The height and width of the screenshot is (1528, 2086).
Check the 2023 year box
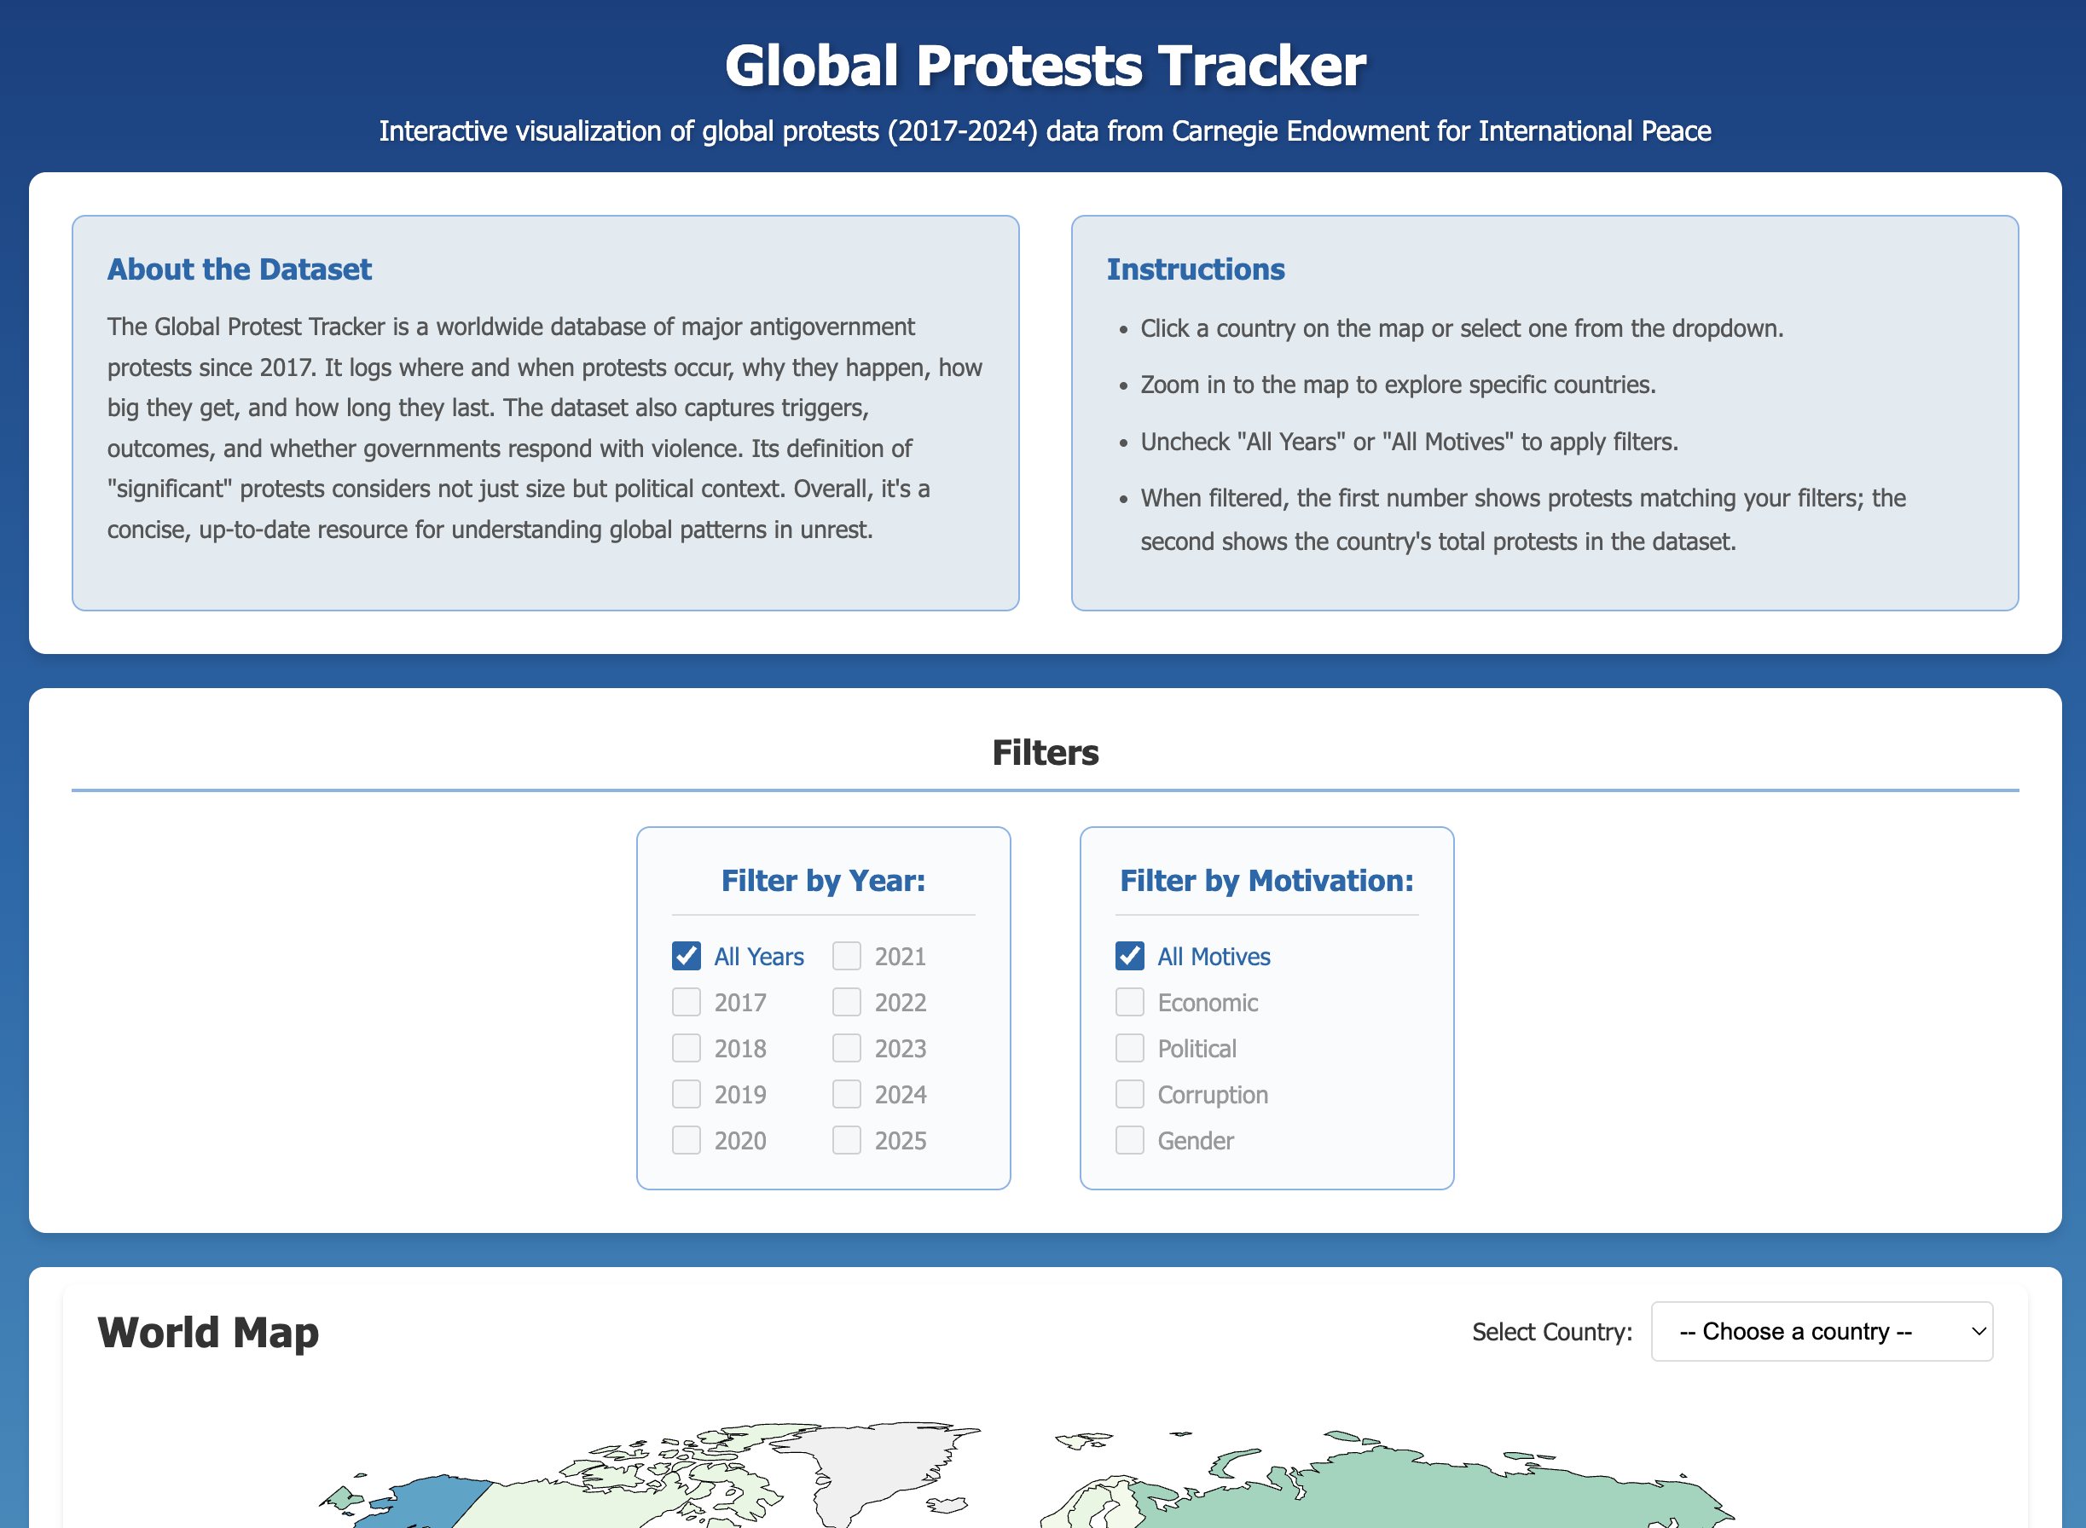pos(847,1048)
